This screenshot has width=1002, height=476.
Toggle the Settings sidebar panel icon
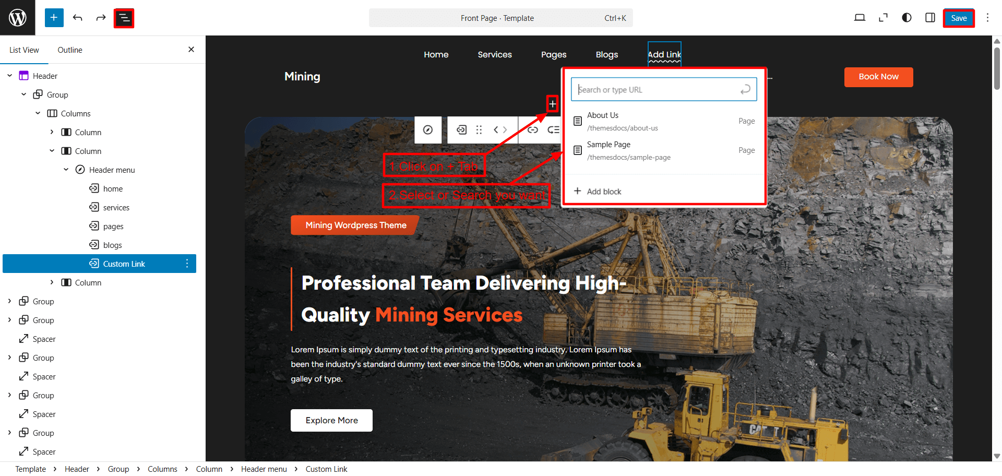[x=930, y=18]
